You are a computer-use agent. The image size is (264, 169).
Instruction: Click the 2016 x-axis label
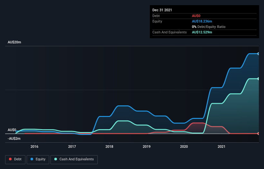34,147
